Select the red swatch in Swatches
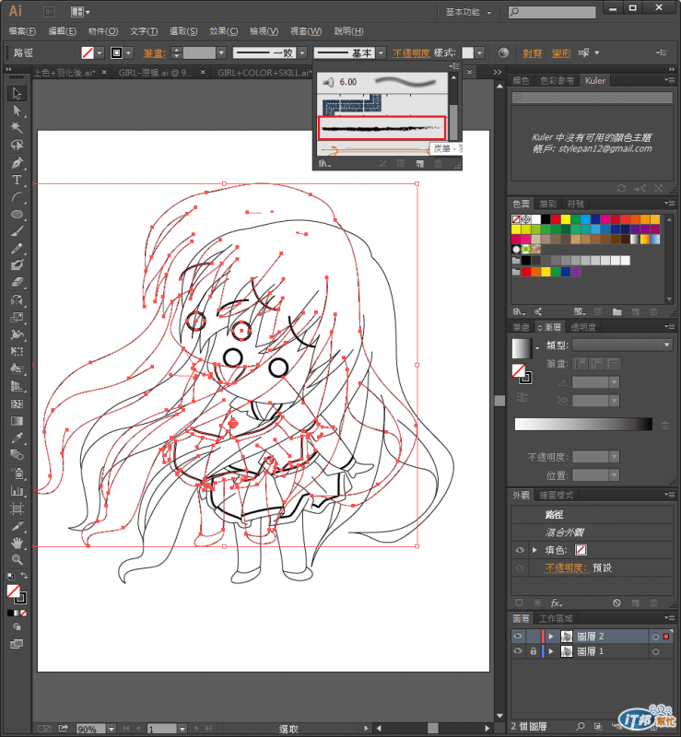Viewport: 681px width, 737px height. coord(556,219)
